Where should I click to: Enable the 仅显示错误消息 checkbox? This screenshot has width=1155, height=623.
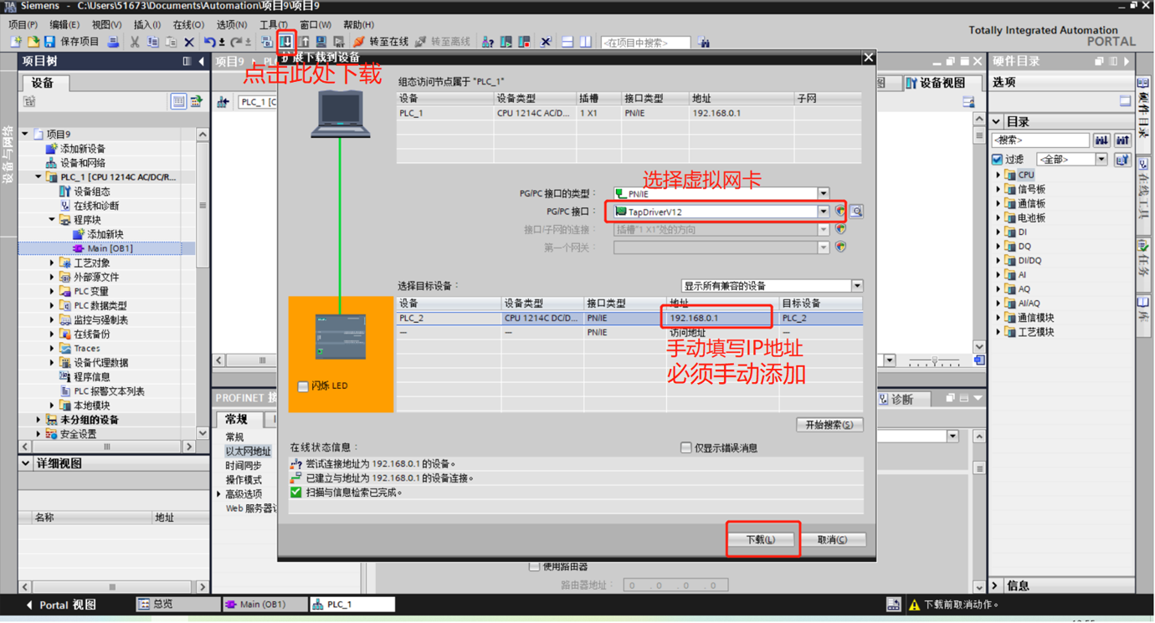tap(686, 448)
